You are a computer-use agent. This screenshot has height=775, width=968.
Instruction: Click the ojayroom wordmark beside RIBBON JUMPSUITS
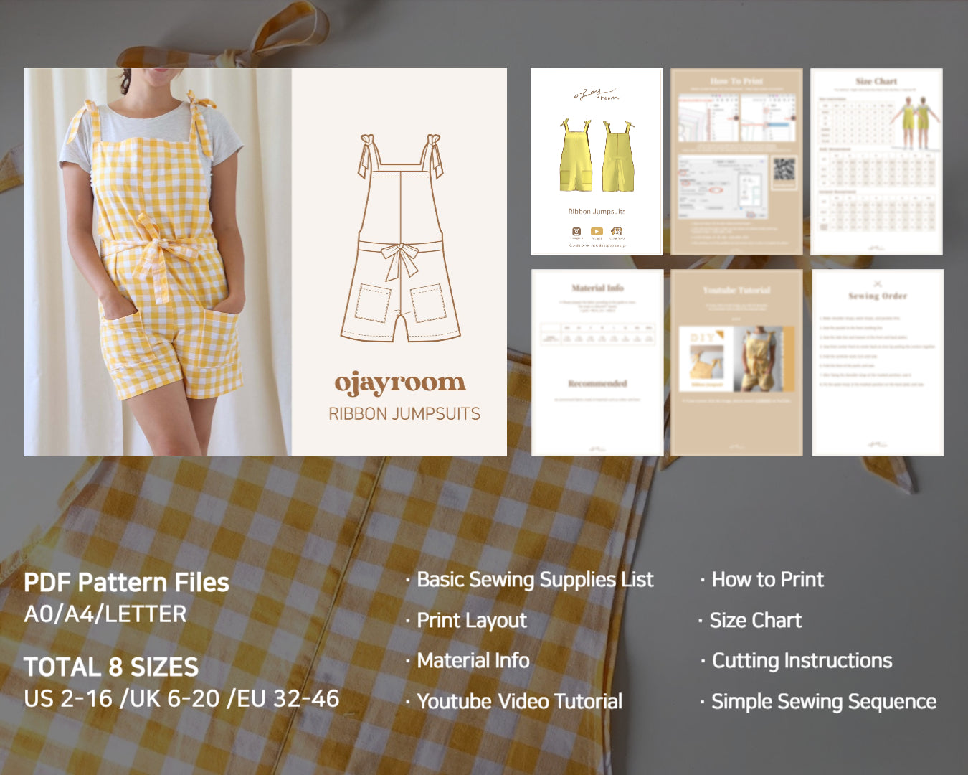tap(402, 384)
